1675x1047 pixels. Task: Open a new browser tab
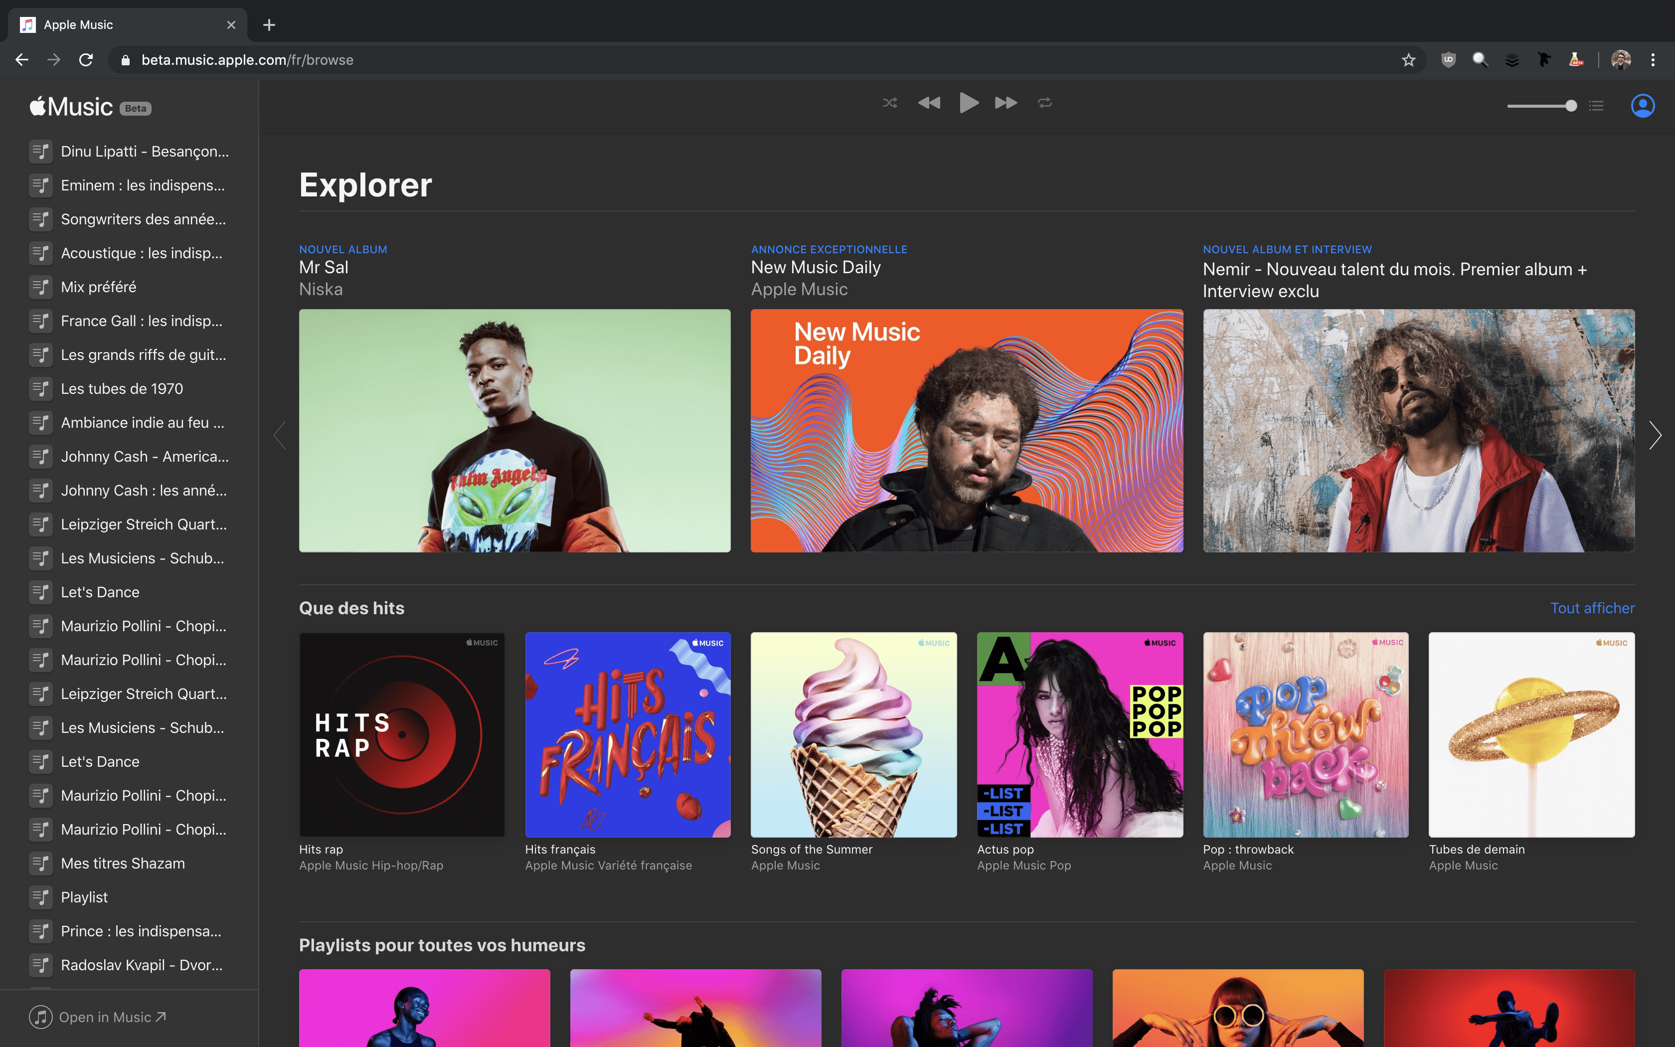(x=269, y=25)
